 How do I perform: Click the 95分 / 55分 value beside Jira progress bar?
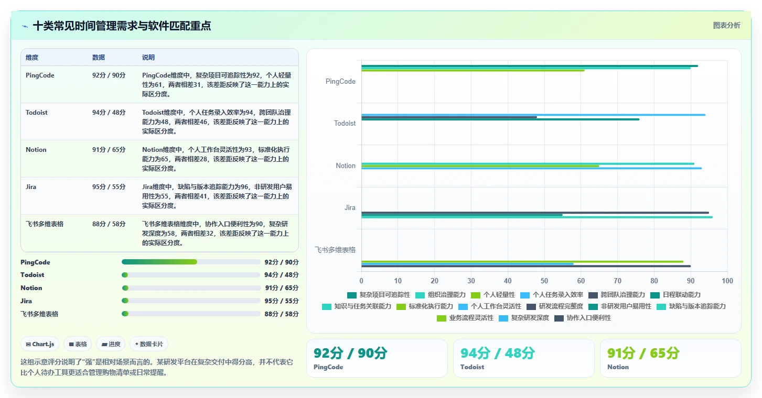point(282,301)
